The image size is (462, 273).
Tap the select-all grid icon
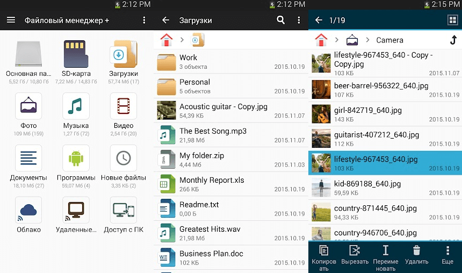[x=452, y=20]
